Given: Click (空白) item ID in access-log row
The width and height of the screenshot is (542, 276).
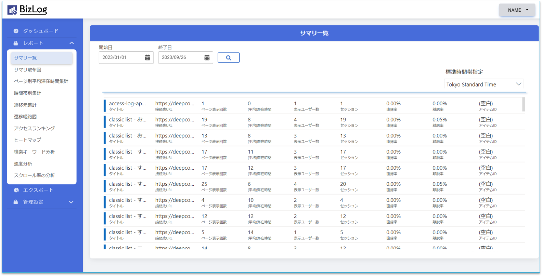Looking at the screenshot, I should click(x=486, y=104).
